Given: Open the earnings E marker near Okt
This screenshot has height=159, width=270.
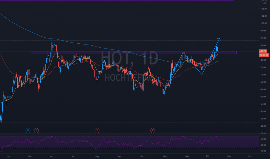Looking at the screenshot, I should point(153,130).
